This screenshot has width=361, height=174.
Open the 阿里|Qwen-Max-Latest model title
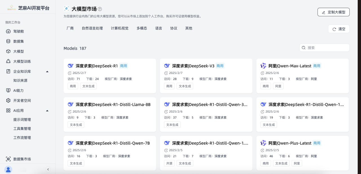click(x=290, y=66)
